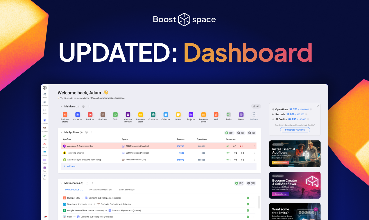The image size is (369, 220).
Task: Open Academy in the left sidebar
Action: coord(44,103)
